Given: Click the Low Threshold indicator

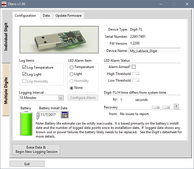Looking at the screenshot, I should [x=135, y=80].
